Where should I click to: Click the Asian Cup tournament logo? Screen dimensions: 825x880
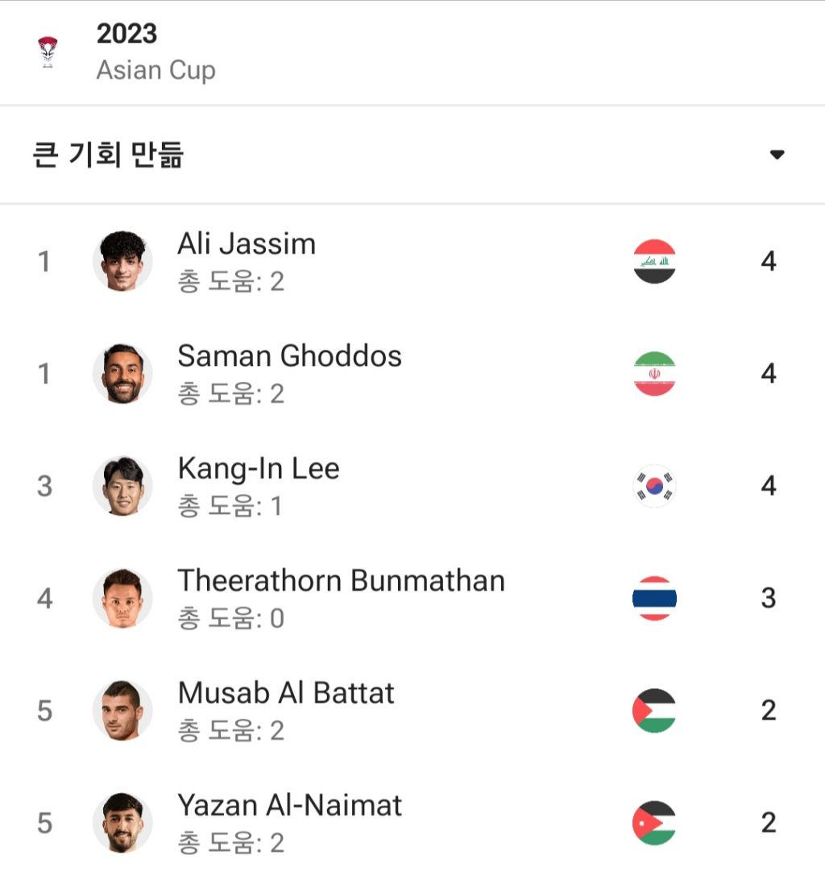click(48, 52)
